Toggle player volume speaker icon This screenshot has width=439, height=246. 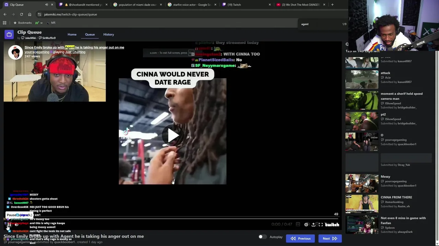16,224
